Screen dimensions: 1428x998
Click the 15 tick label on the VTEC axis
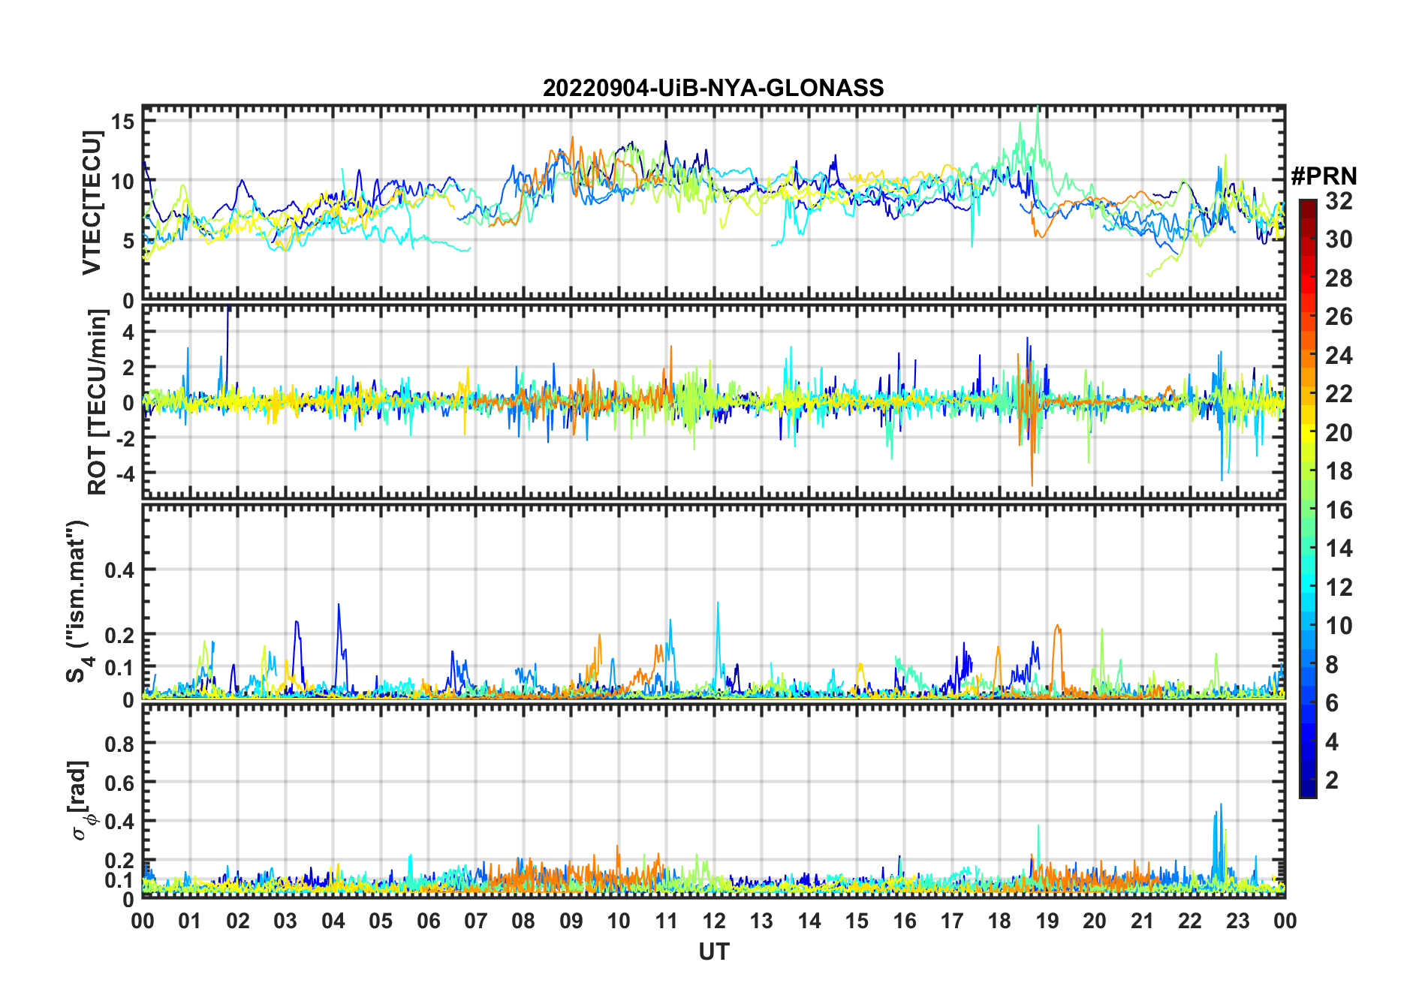(x=123, y=122)
